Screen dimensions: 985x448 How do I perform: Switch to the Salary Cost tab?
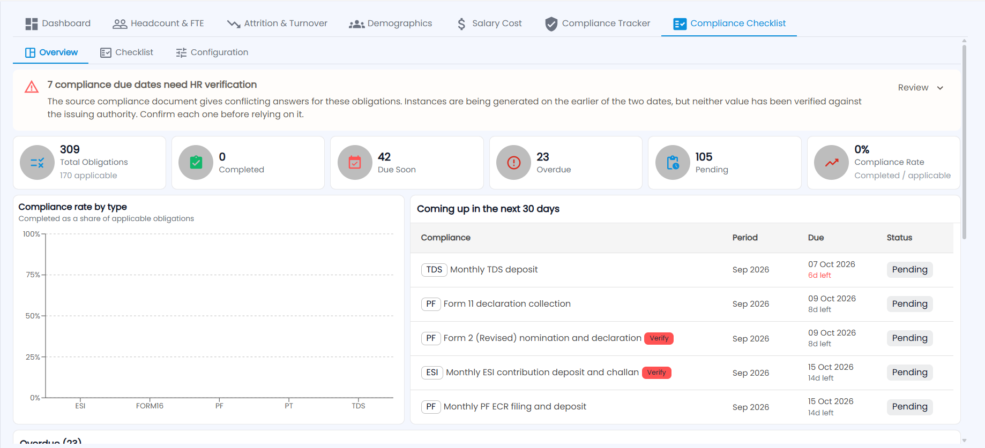click(x=489, y=24)
